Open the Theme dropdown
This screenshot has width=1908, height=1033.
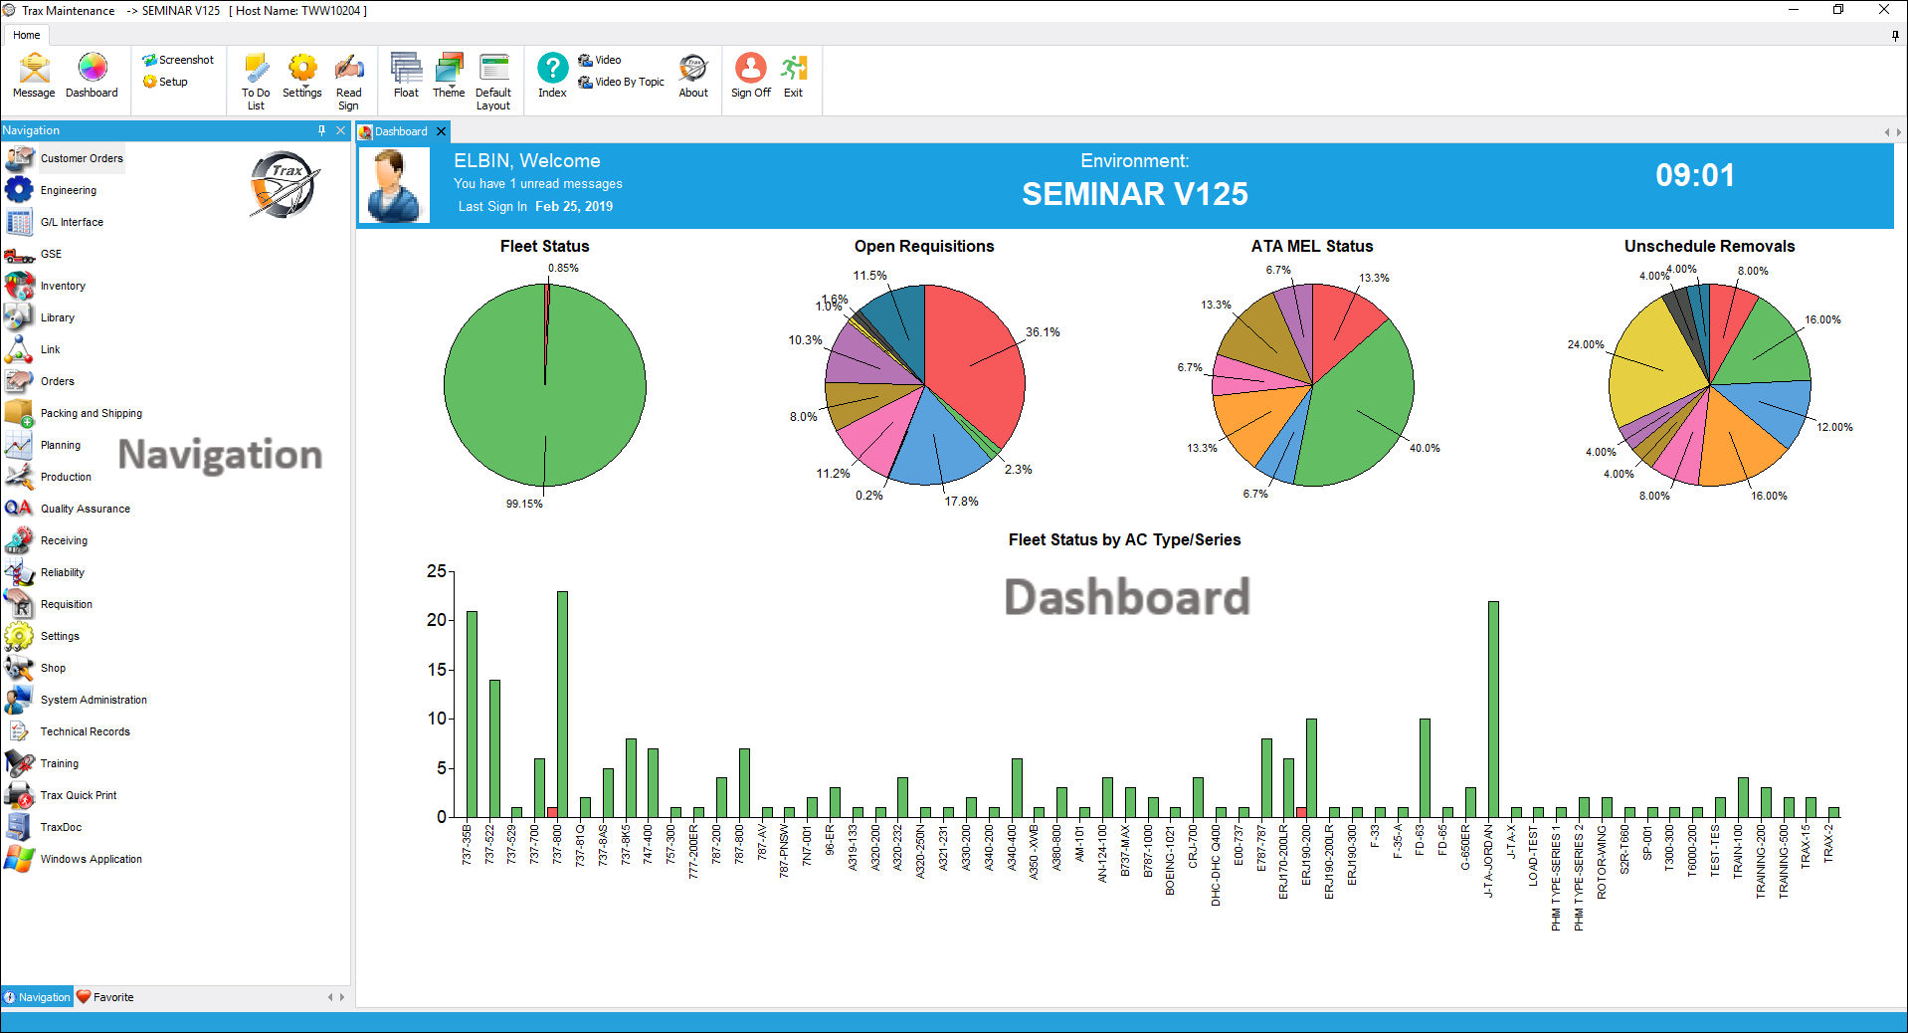pos(449,76)
